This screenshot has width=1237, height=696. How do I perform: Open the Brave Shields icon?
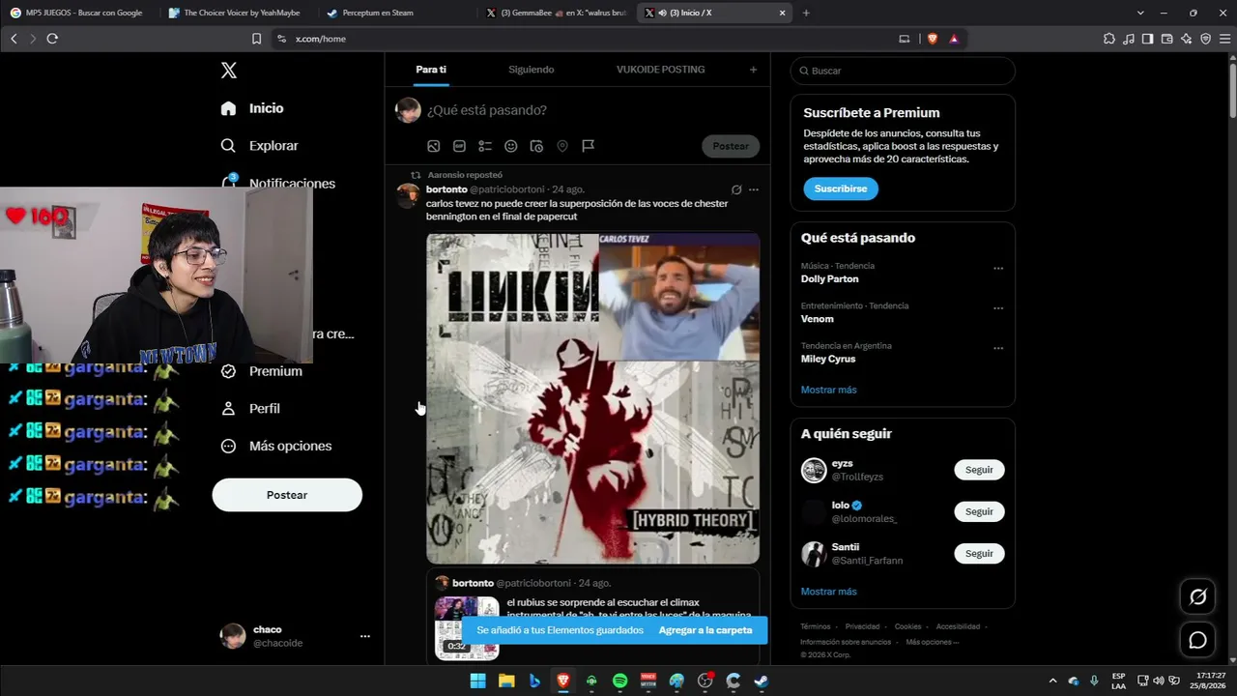click(933, 39)
